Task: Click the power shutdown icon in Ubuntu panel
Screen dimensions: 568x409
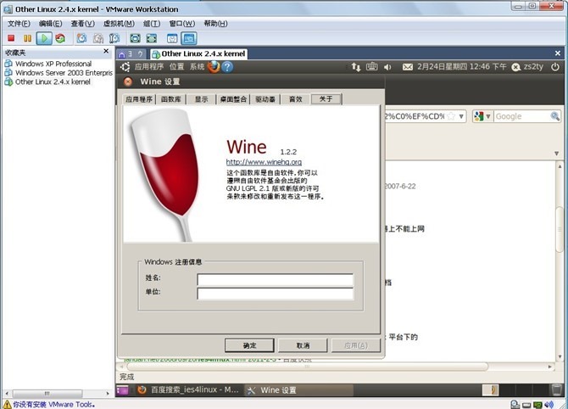Action: coord(555,67)
